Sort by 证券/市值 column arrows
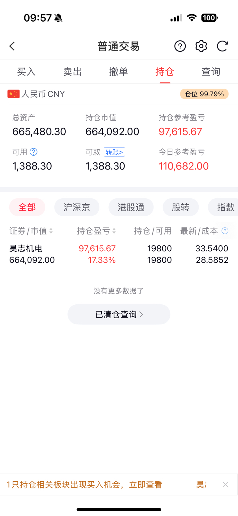The image size is (238, 516). [x=51, y=231]
